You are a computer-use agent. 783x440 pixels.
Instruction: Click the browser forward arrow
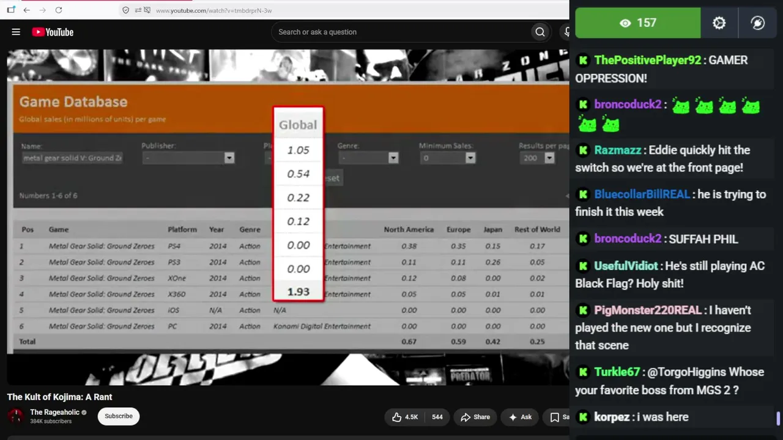click(42, 10)
